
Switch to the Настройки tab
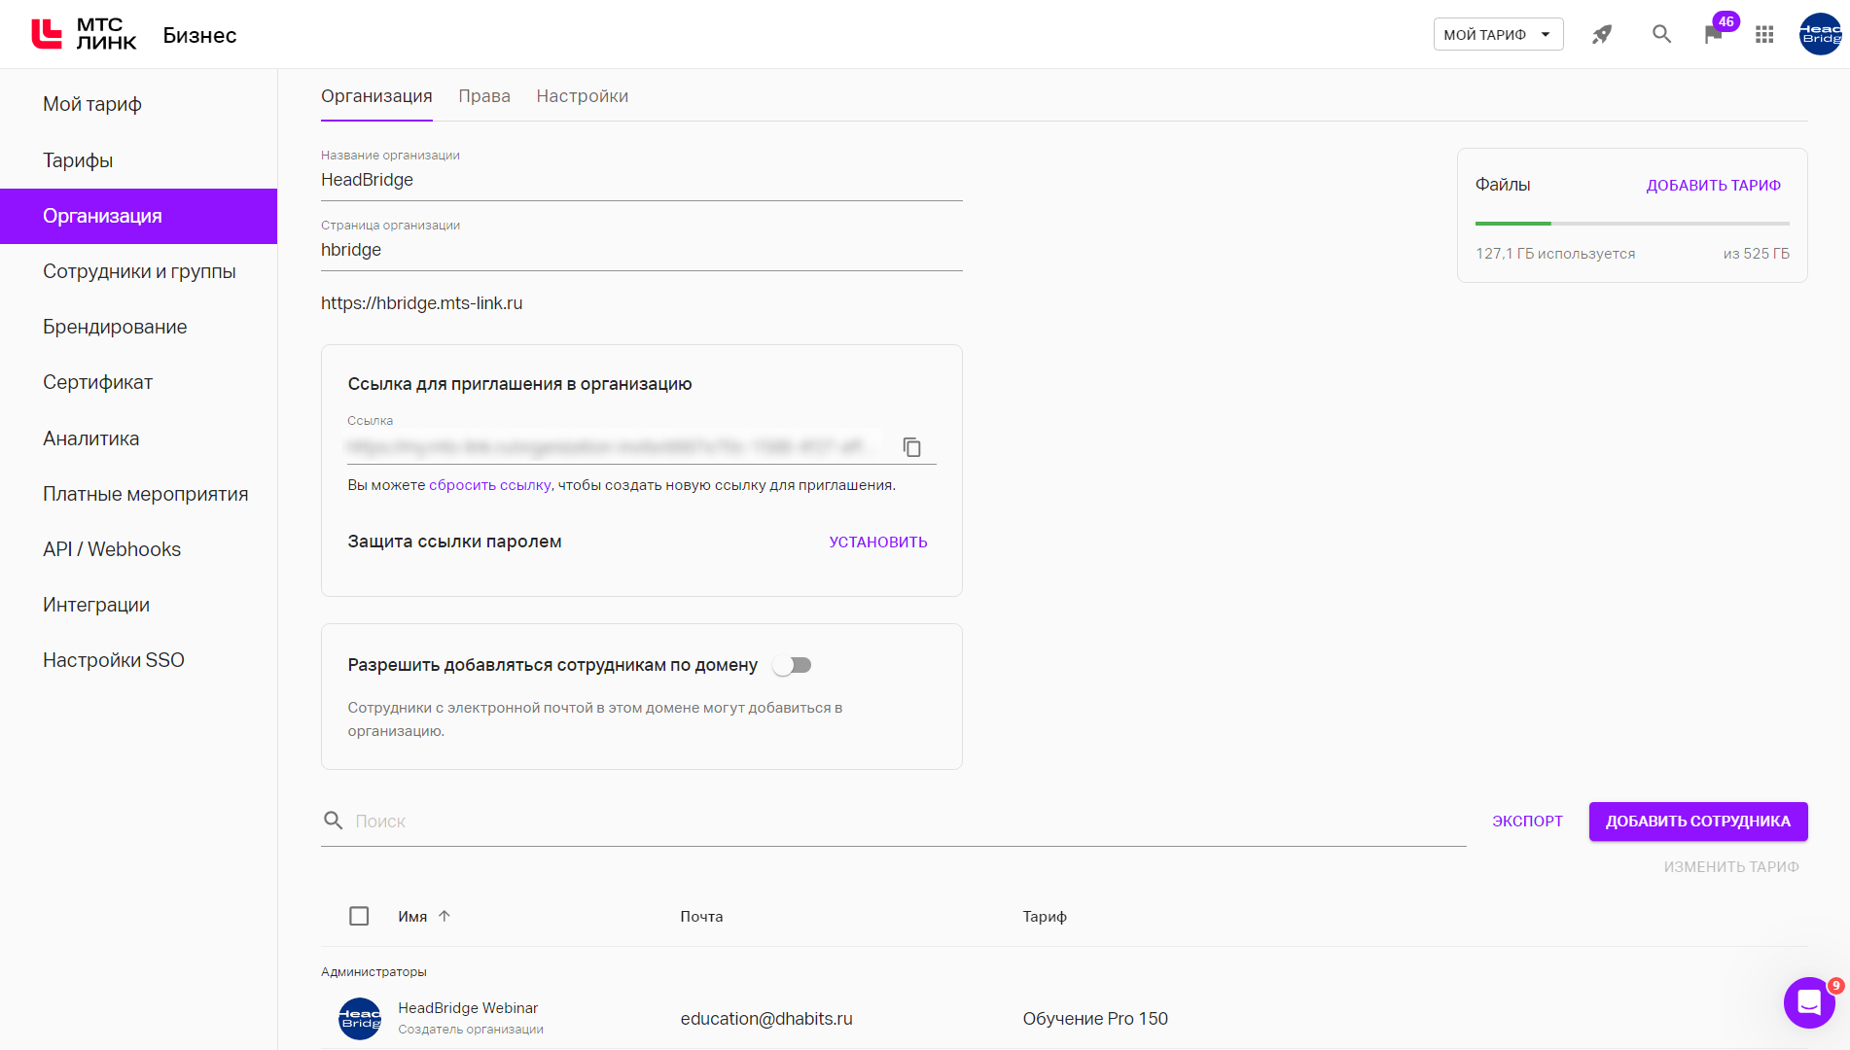pyautogui.click(x=583, y=96)
